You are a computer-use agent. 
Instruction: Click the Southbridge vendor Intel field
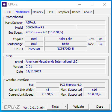click(34, 44)
